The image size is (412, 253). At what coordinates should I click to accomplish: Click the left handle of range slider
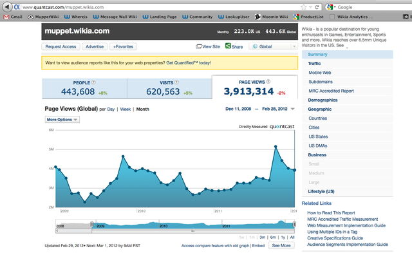pyautogui.click(x=91, y=224)
